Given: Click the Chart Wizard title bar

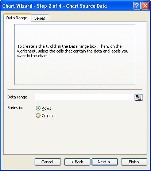Looking at the screenshot, I should tap(67, 6).
